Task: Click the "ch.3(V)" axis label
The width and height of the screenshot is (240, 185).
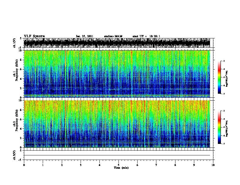Action: coord(15,155)
